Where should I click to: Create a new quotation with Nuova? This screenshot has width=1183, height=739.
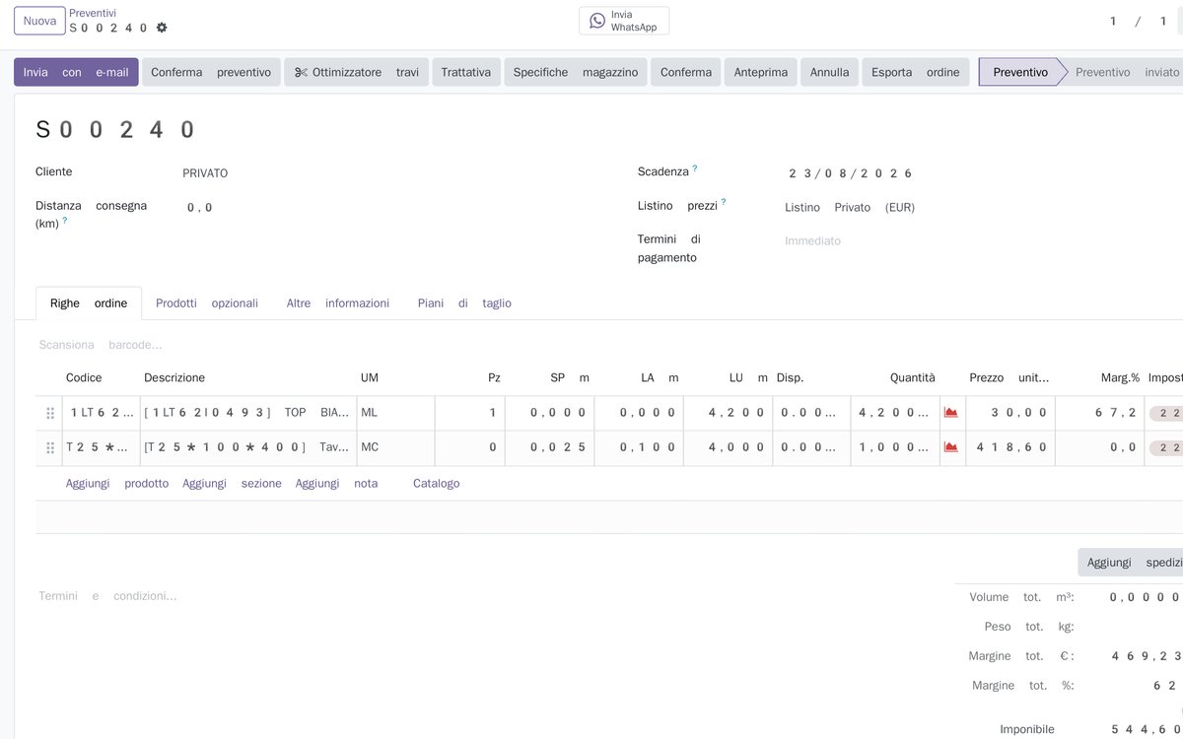point(39,21)
